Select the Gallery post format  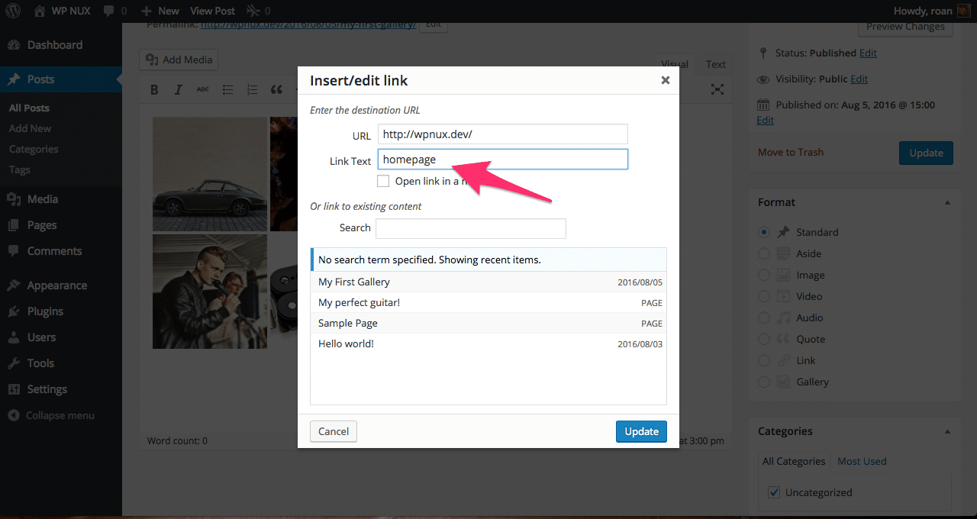(x=764, y=382)
